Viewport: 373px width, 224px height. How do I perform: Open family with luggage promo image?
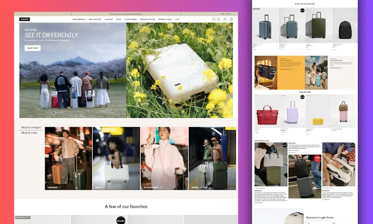(x=317, y=73)
